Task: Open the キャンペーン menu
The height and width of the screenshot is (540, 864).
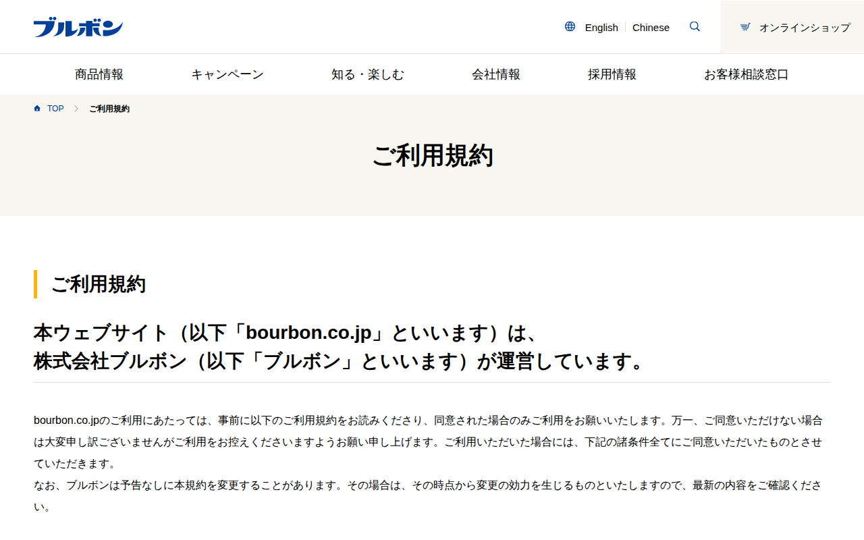Action: (227, 74)
